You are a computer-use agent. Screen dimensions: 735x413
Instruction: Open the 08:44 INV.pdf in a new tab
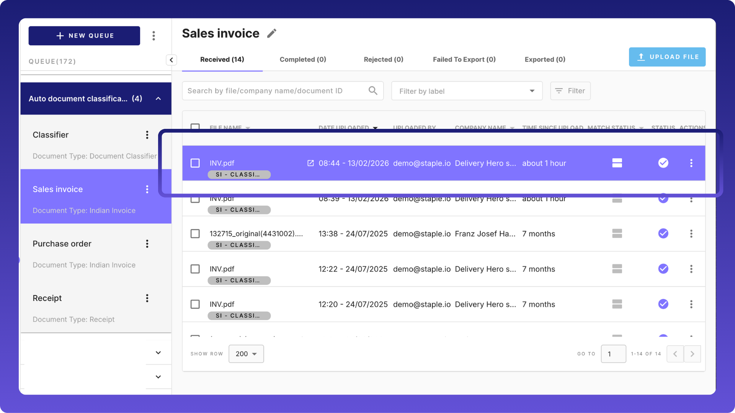coord(310,163)
